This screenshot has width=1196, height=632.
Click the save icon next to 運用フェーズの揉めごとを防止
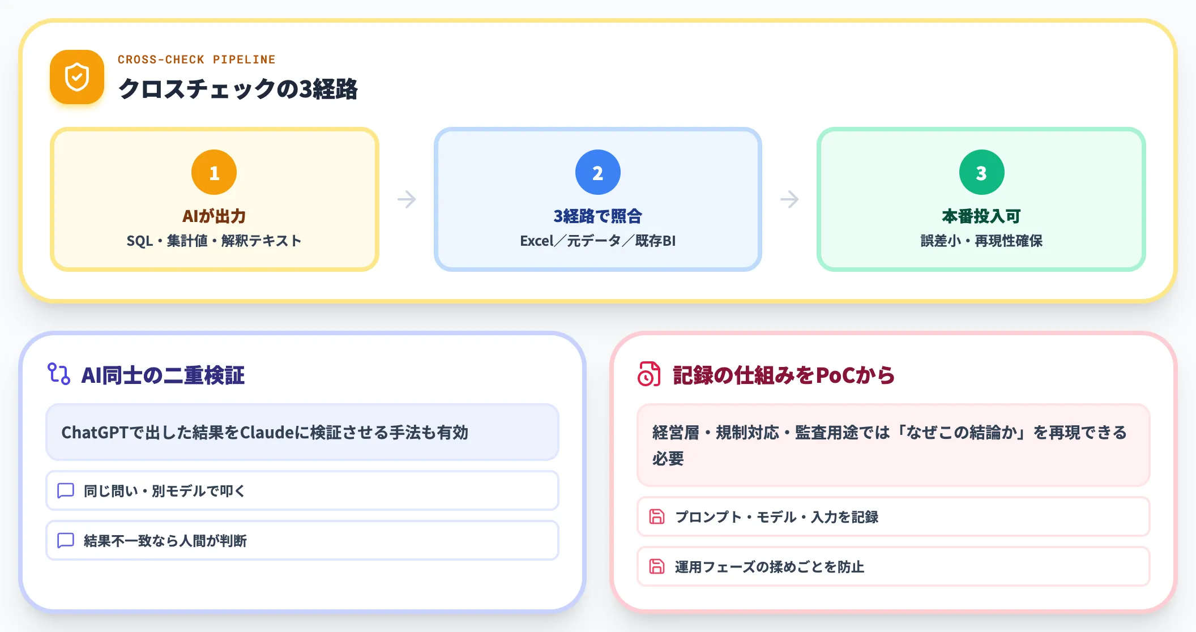pos(657,566)
